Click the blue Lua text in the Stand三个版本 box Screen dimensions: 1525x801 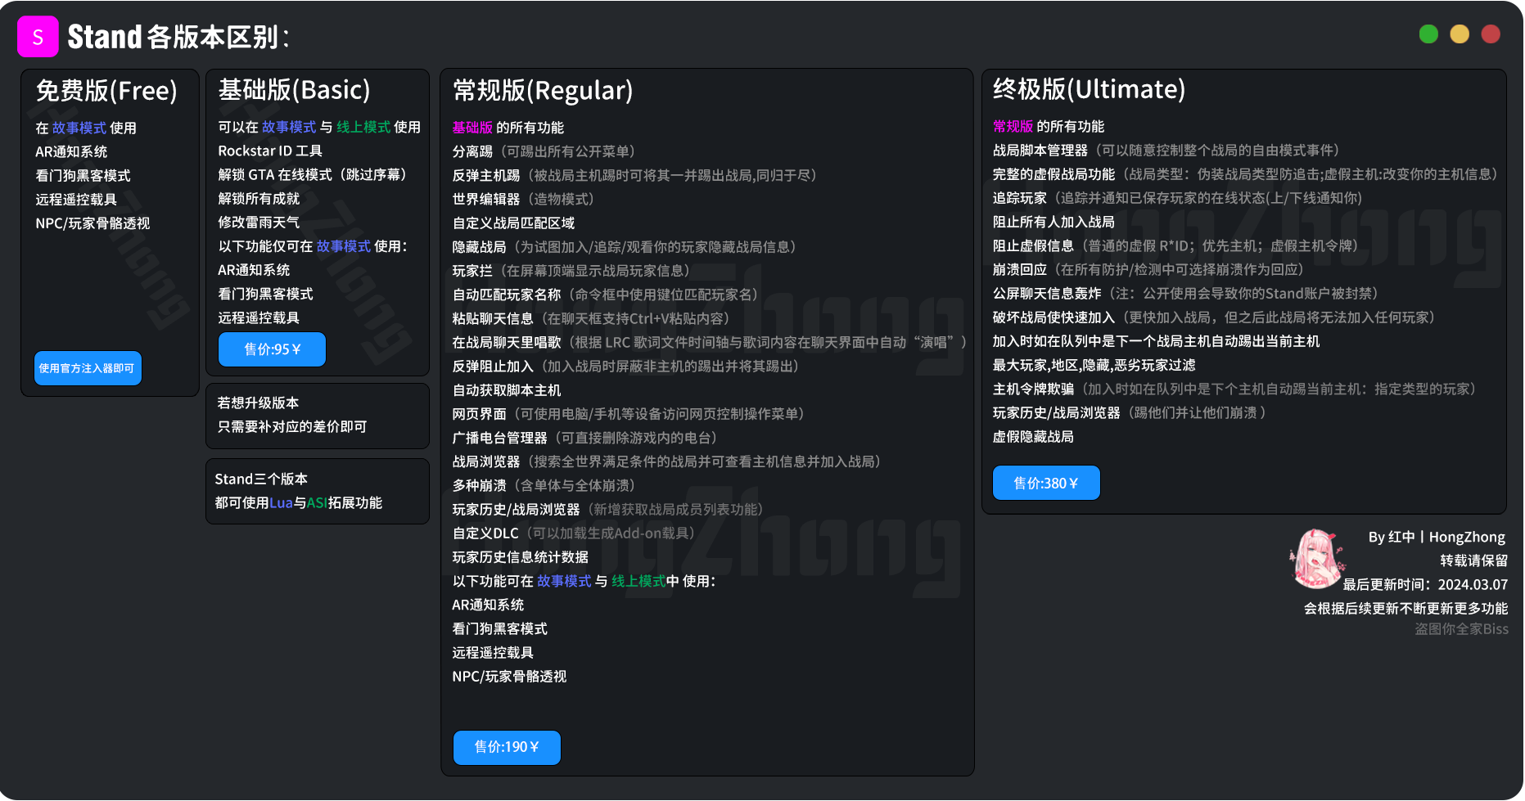(281, 503)
